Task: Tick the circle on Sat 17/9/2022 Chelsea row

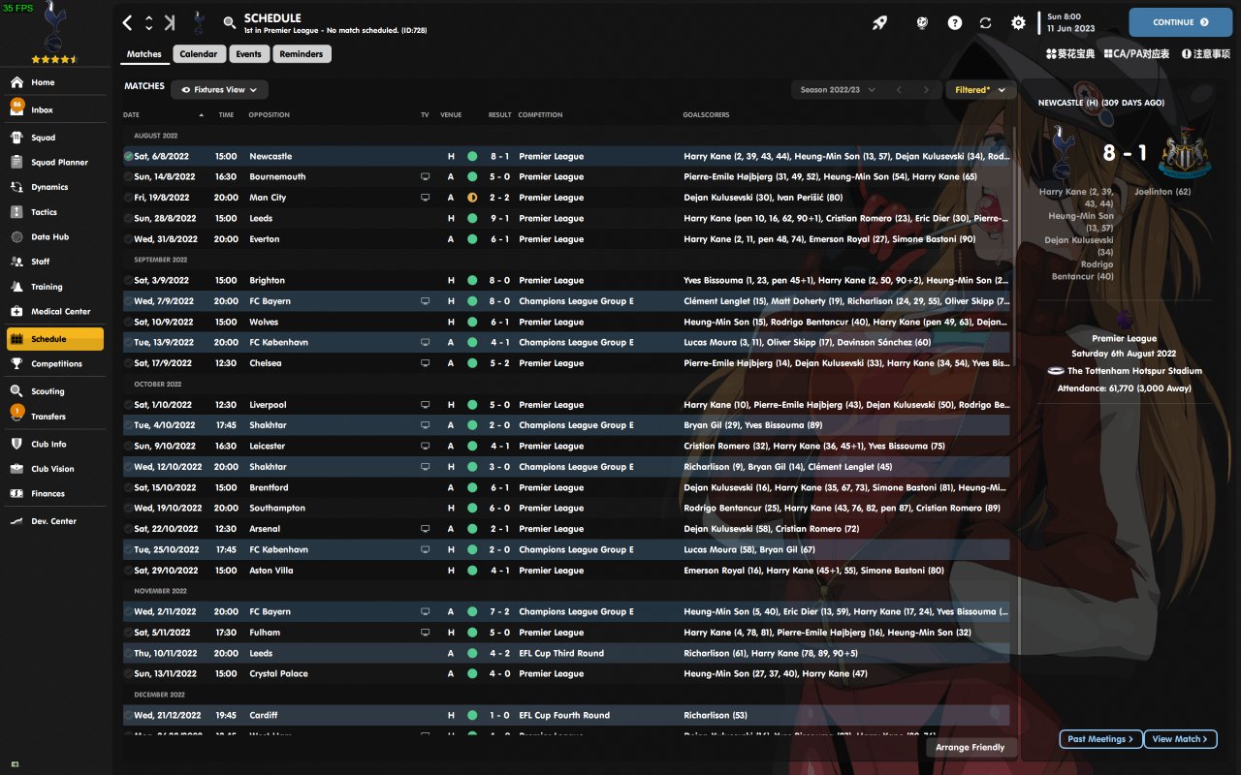Action: click(x=129, y=363)
